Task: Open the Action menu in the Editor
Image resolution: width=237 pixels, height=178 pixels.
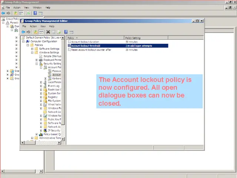Action: (33, 26)
